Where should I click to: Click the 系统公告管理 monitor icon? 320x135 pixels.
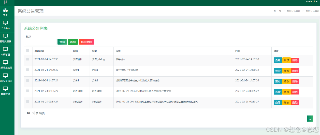[5, 76]
